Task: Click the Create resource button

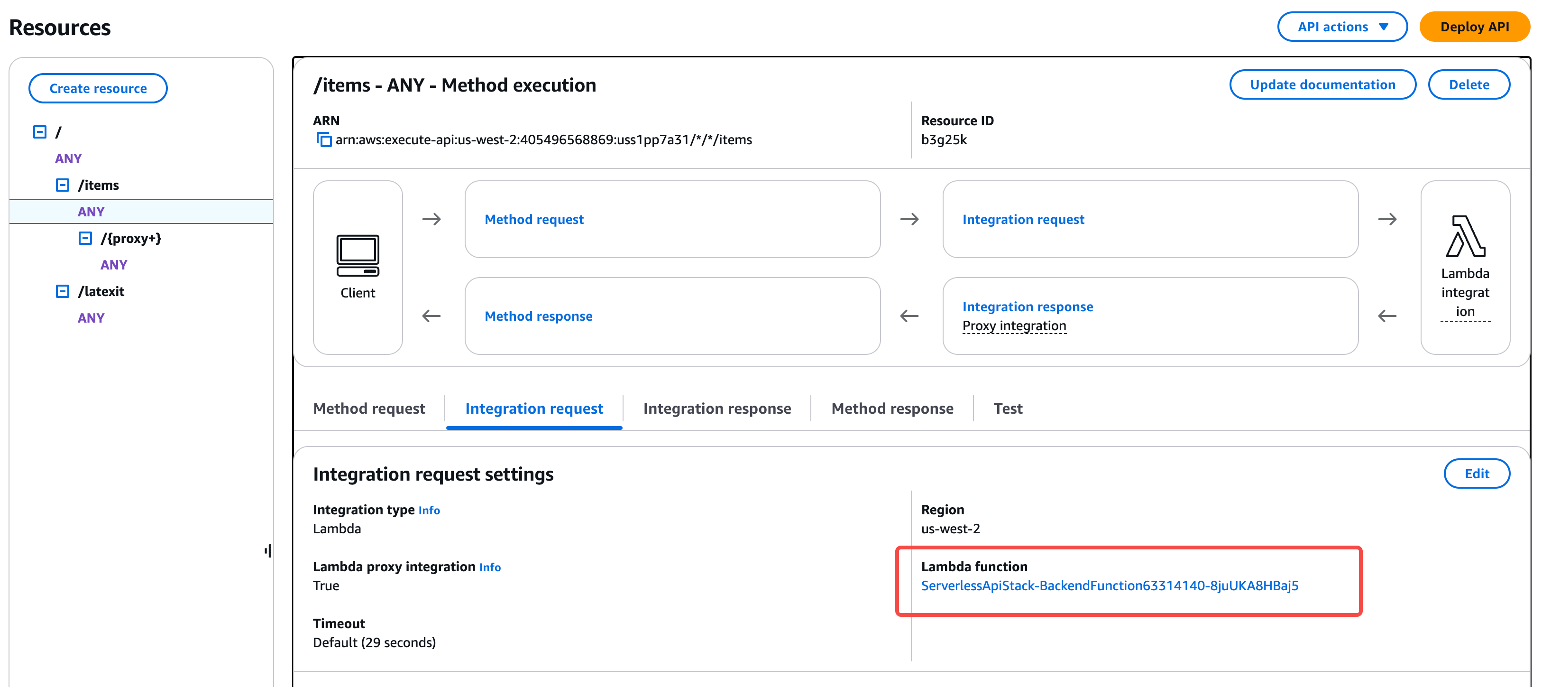Action: pyautogui.click(x=98, y=89)
